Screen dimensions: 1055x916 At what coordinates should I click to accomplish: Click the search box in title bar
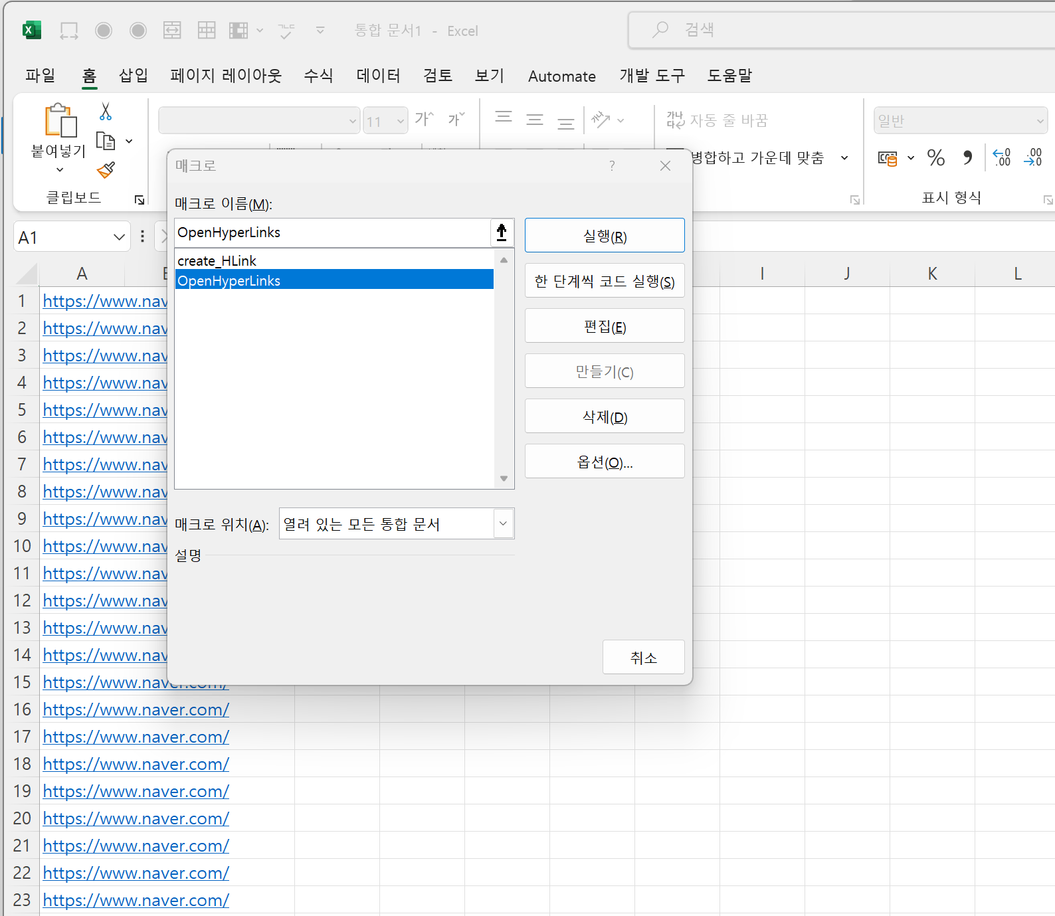pos(840,30)
